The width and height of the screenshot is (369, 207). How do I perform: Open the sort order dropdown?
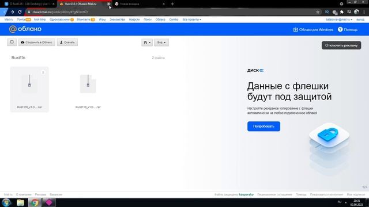coord(147,43)
